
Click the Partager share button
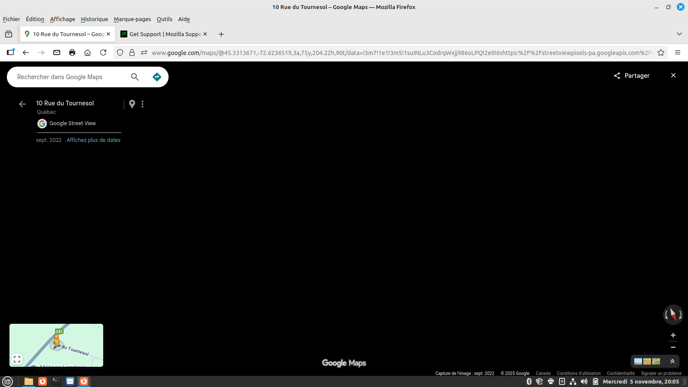632,76
